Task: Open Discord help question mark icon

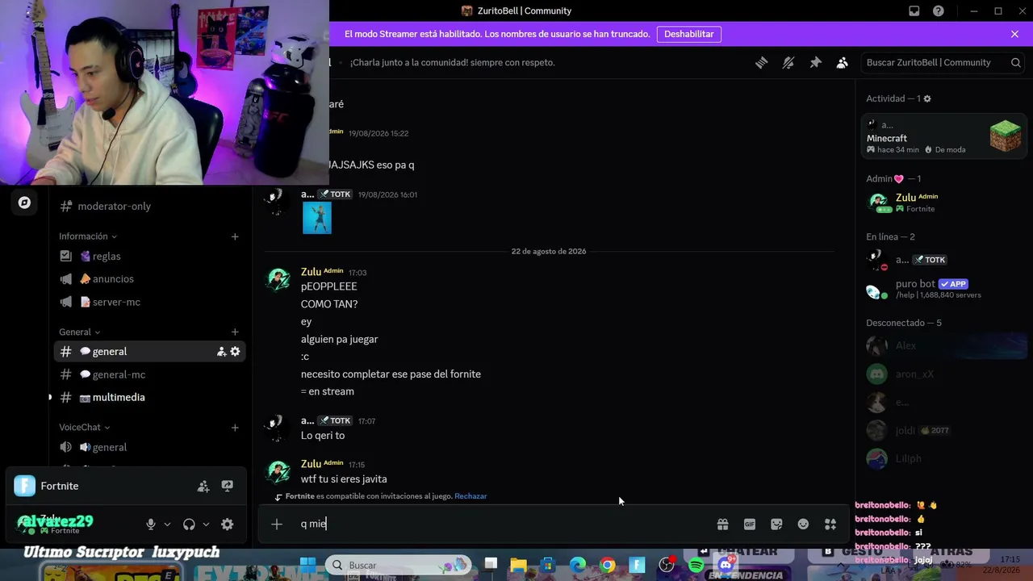Action: [939, 10]
